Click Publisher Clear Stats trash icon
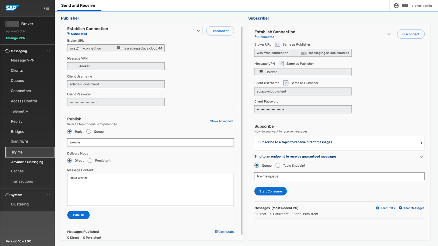The image size is (438, 246). (216, 232)
